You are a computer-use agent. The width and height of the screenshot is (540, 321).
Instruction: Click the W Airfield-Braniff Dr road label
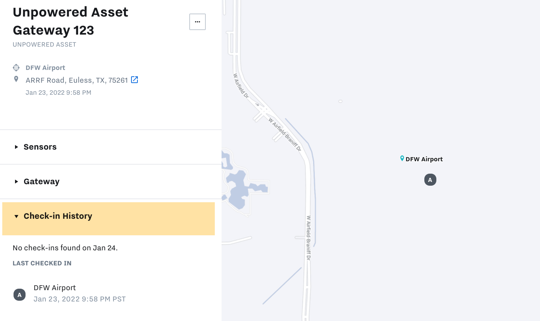click(308, 238)
